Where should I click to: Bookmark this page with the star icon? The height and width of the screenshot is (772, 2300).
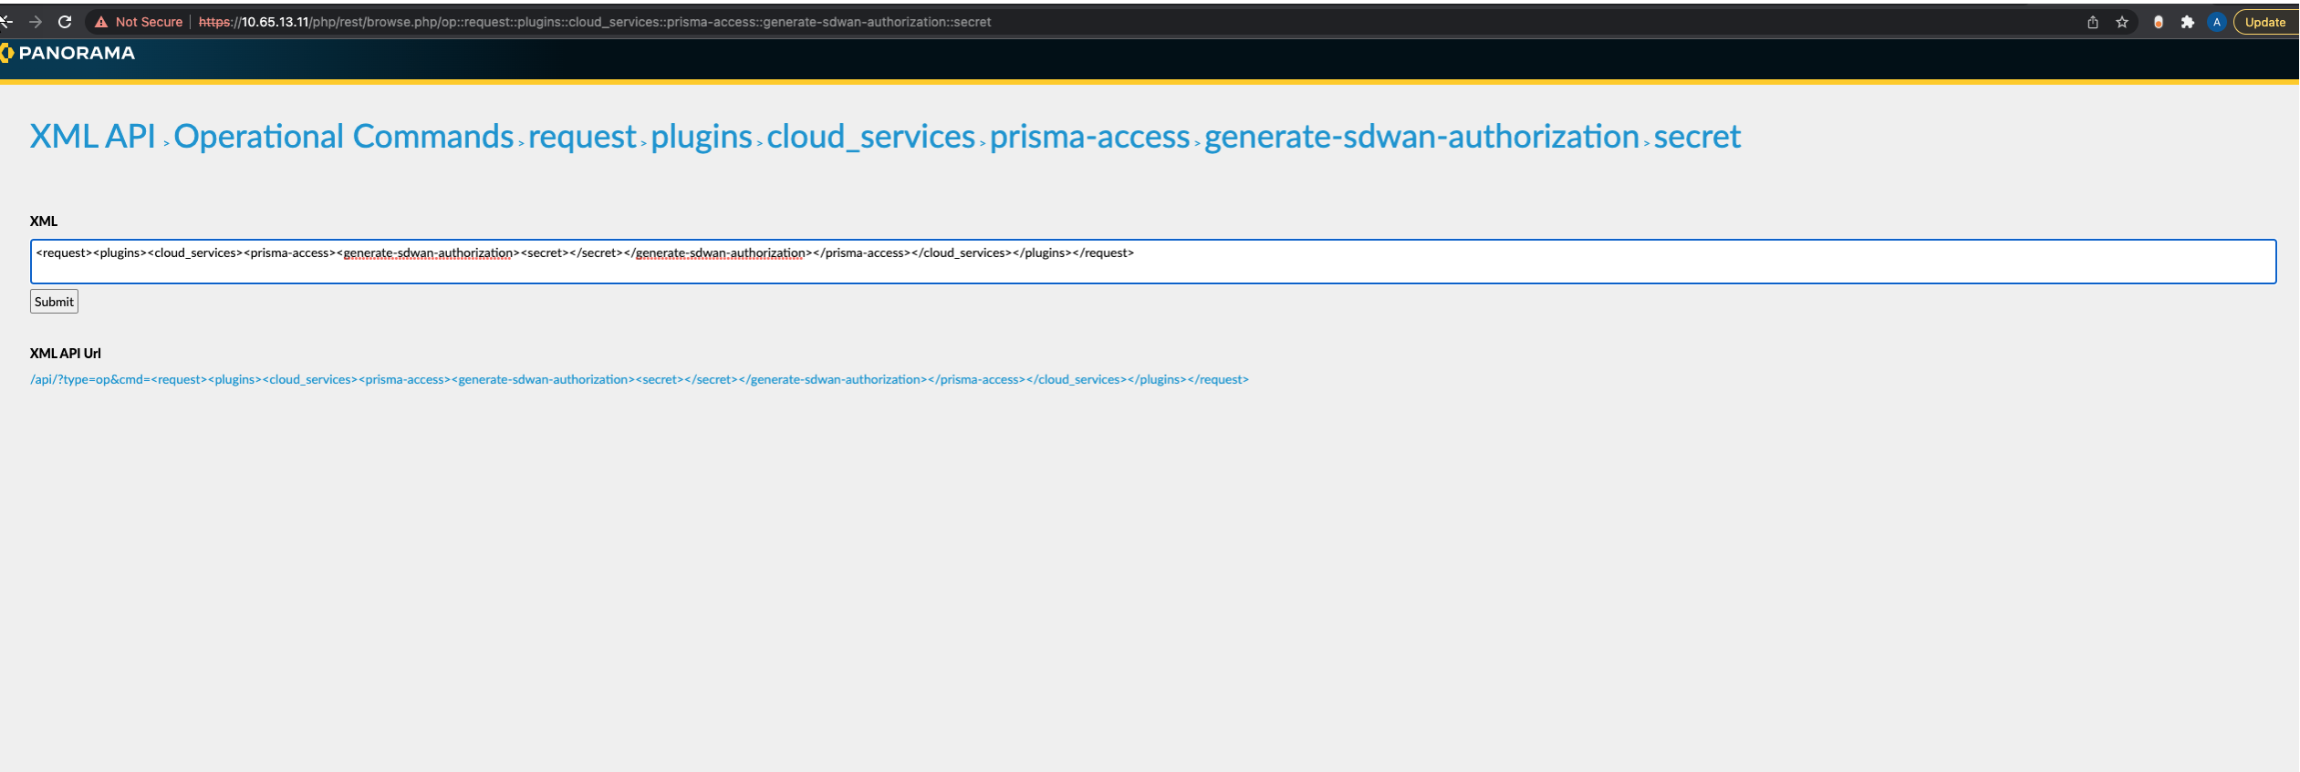point(2122,22)
